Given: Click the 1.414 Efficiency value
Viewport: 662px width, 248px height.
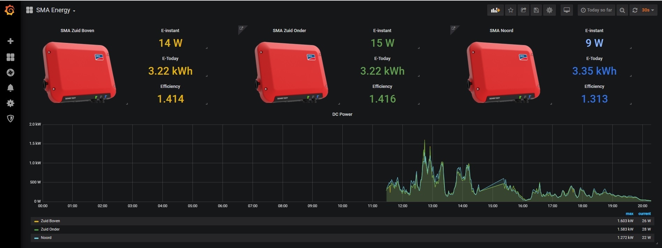Looking at the screenshot, I should [x=170, y=99].
